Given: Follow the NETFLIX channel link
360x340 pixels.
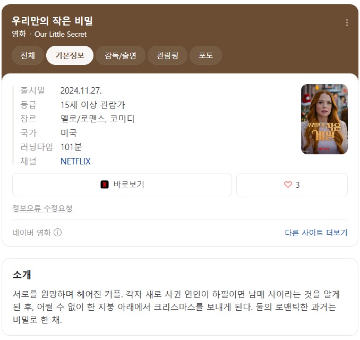Looking at the screenshot, I should 75,161.
